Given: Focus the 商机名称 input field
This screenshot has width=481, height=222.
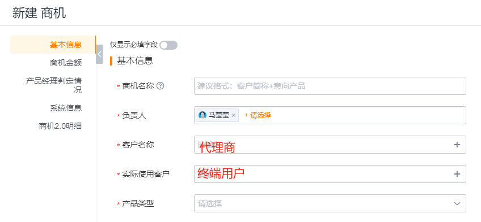Looking at the screenshot, I should pyautogui.click(x=330, y=86).
